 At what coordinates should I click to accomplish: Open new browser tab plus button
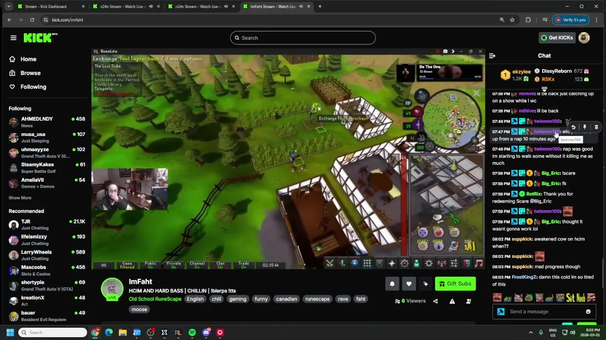pos(320,7)
